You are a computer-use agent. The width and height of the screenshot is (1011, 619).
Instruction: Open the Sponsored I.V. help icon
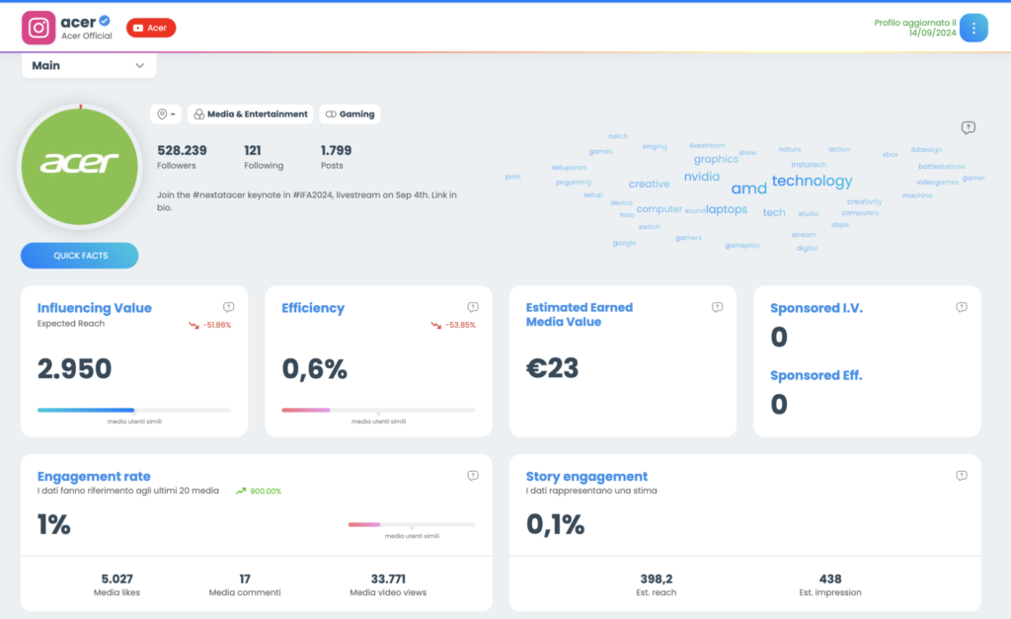tap(962, 307)
